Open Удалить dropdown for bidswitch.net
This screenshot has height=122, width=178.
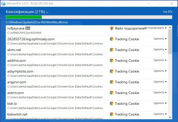coord(160,114)
